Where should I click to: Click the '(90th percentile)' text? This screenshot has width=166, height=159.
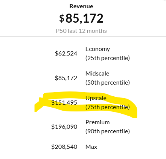click(108, 131)
